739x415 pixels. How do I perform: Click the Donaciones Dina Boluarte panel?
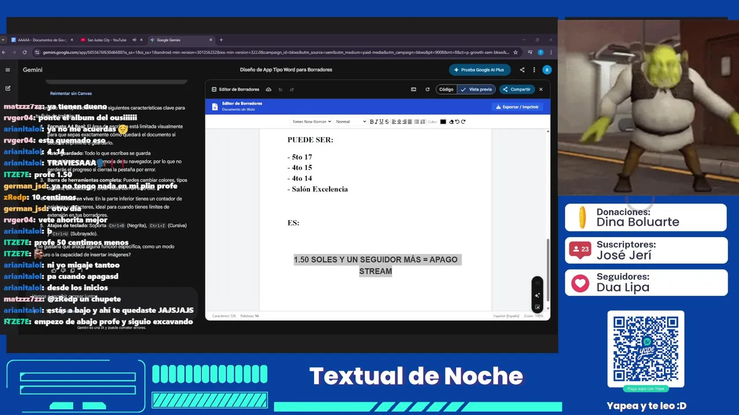645,217
